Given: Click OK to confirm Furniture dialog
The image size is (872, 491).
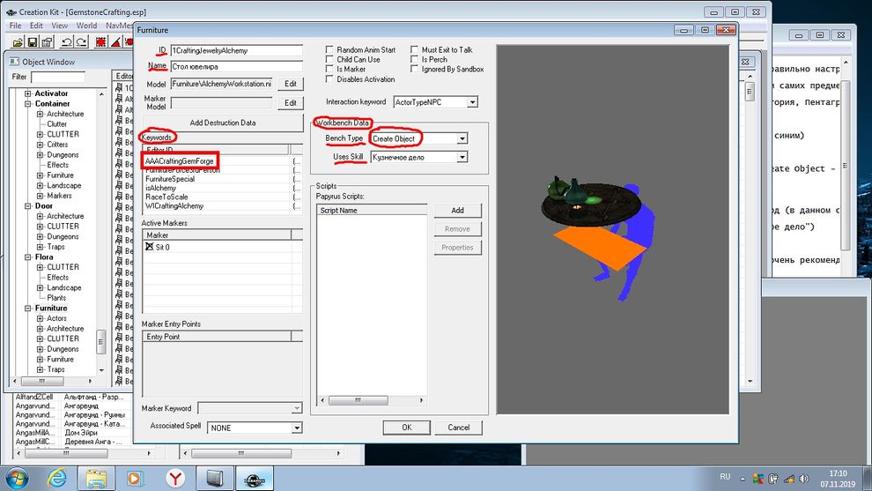Looking at the screenshot, I should click(x=406, y=427).
